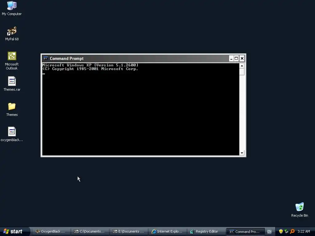Click the Command Prompt title bar text
The width and height of the screenshot is (315, 236).
tap(67, 58)
